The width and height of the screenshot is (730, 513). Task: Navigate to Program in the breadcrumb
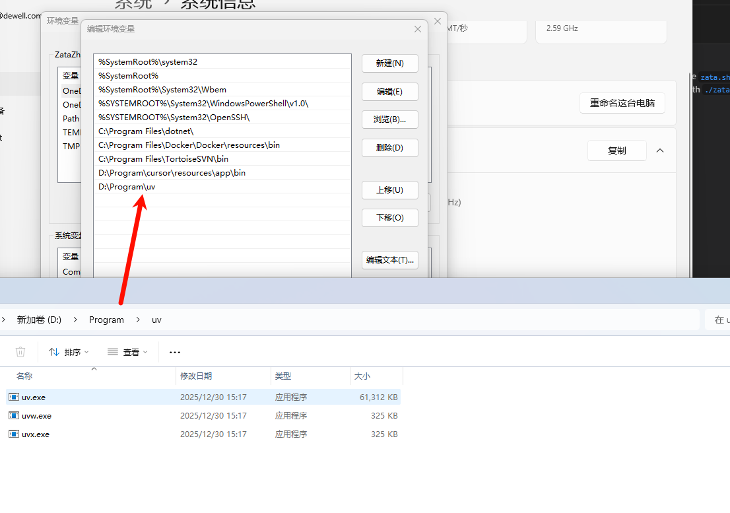point(106,320)
